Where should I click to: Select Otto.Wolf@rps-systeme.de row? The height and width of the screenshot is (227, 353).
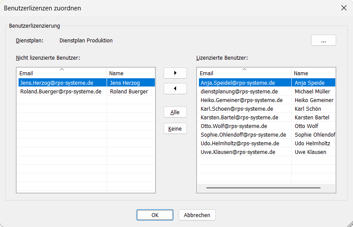pos(267,126)
